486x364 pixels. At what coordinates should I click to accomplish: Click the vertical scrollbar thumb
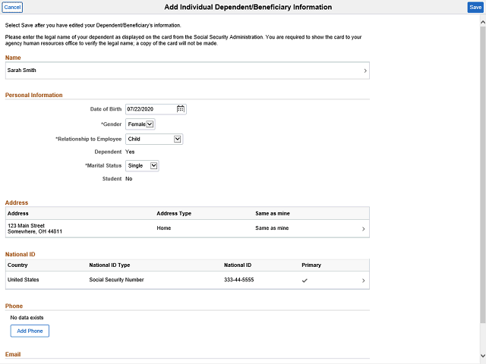click(x=483, y=175)
